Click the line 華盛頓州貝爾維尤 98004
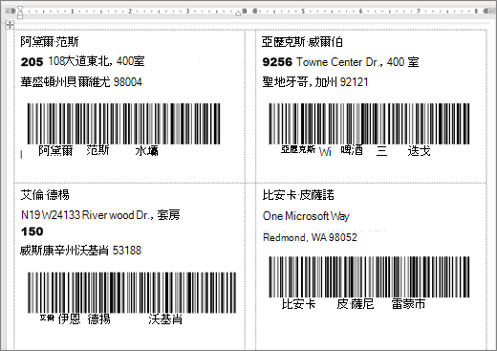This screenshot has height=351, width=497. click(x=81, y=82)
